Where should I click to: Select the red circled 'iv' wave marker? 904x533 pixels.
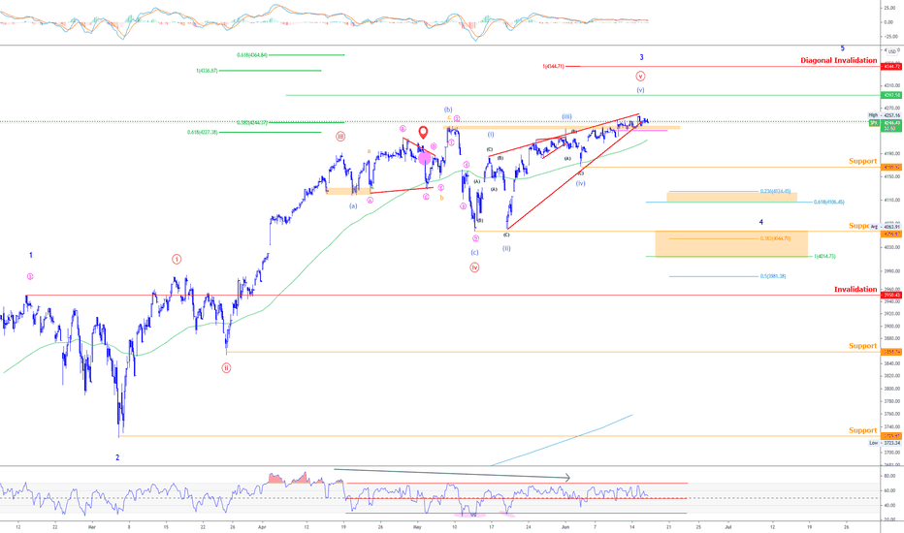474,267
